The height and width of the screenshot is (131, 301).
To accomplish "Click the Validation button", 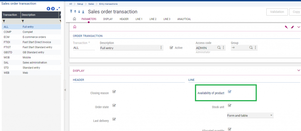I will click(x=277, y=12).
